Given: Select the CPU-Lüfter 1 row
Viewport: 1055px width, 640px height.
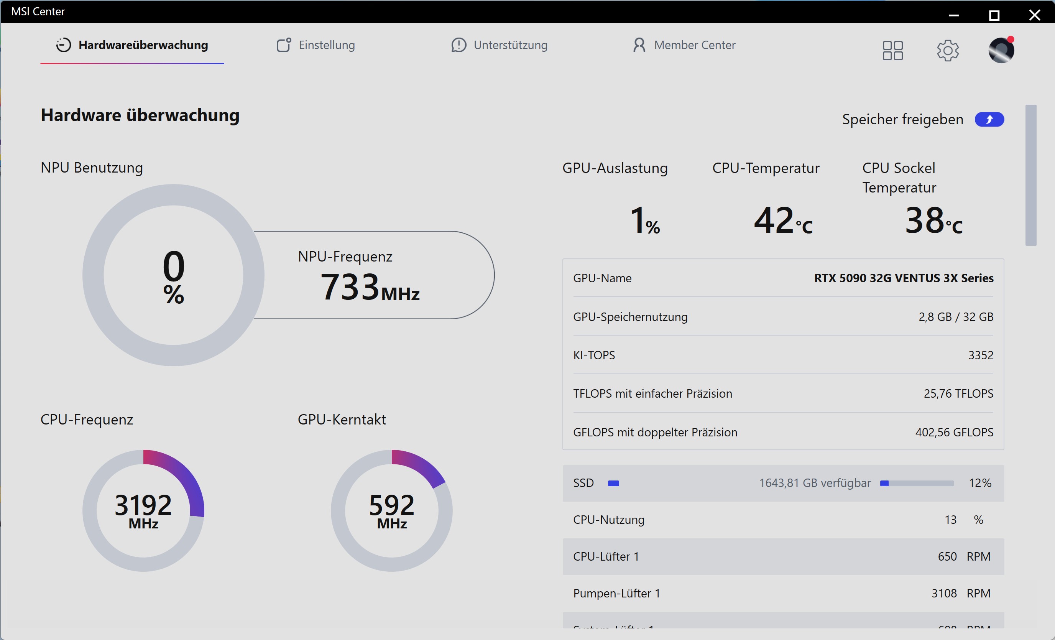Looking at the screenshot, I should click(783, 556).
